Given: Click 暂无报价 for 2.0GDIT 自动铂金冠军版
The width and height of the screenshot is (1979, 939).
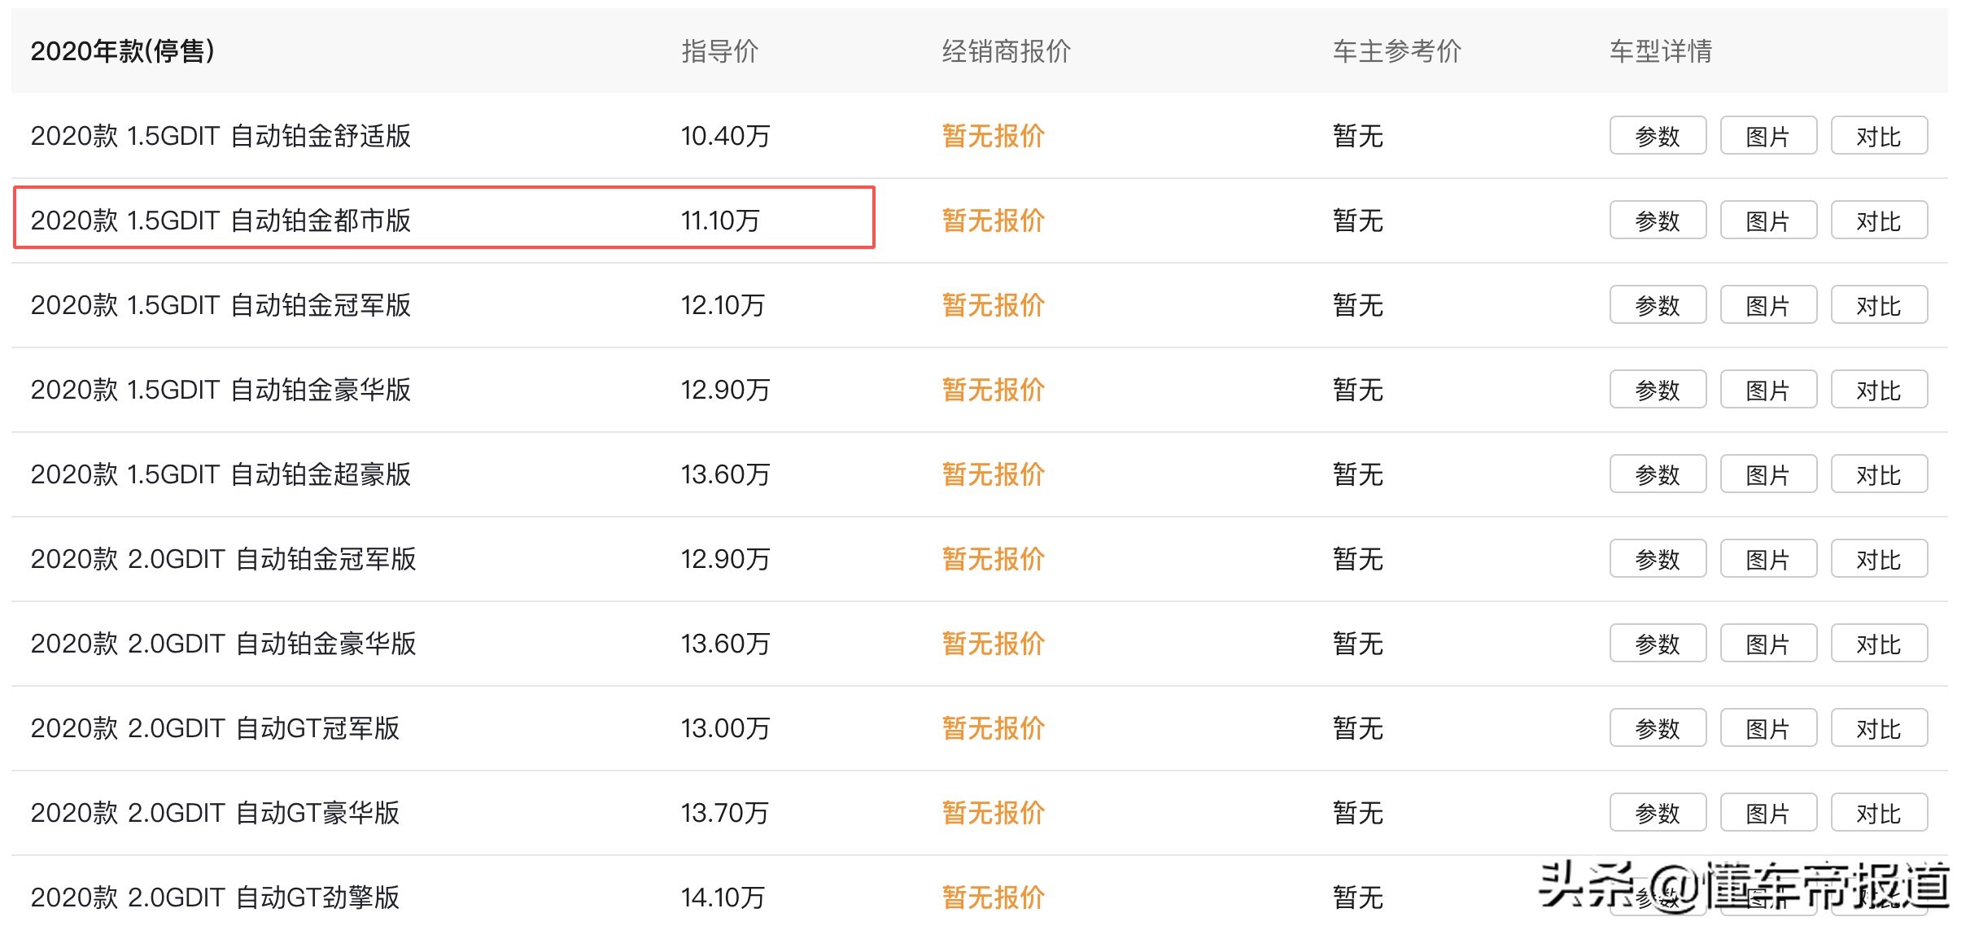Looking at the screenshot, I should coord(993,559).
